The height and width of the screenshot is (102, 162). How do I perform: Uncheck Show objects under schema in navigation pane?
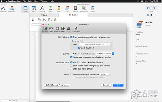pyautogui.click(x=71, y=37)
